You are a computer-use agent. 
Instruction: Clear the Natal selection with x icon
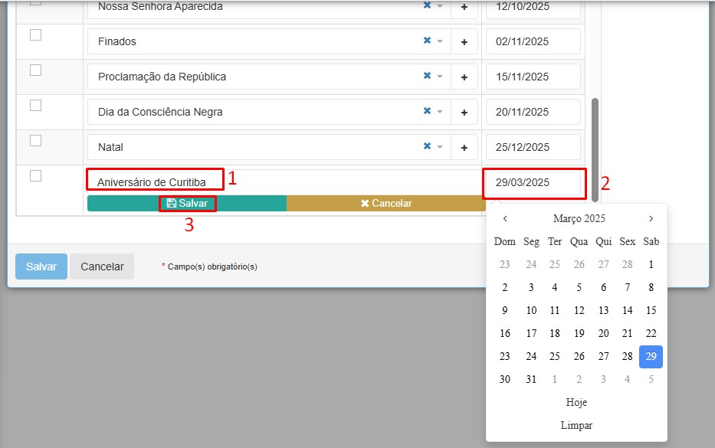pos(427,147)
